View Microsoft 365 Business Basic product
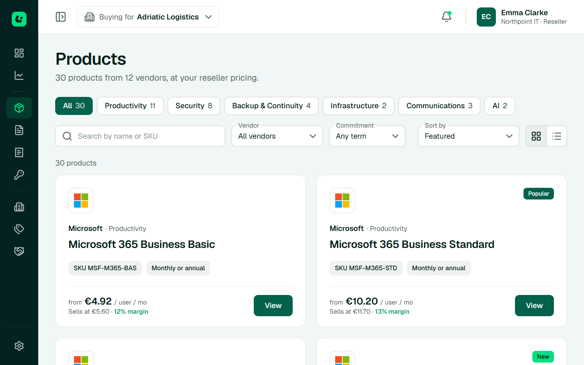The image size is (584, 365). (273, 306)
